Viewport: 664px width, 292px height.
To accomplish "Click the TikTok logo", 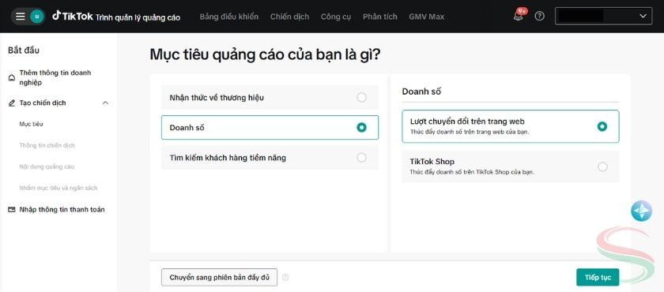I will click(73, 16).
